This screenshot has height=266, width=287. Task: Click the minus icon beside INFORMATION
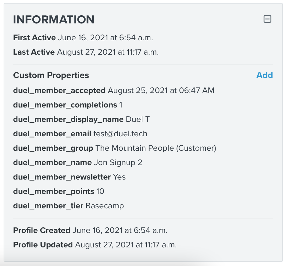pos(267,19)
